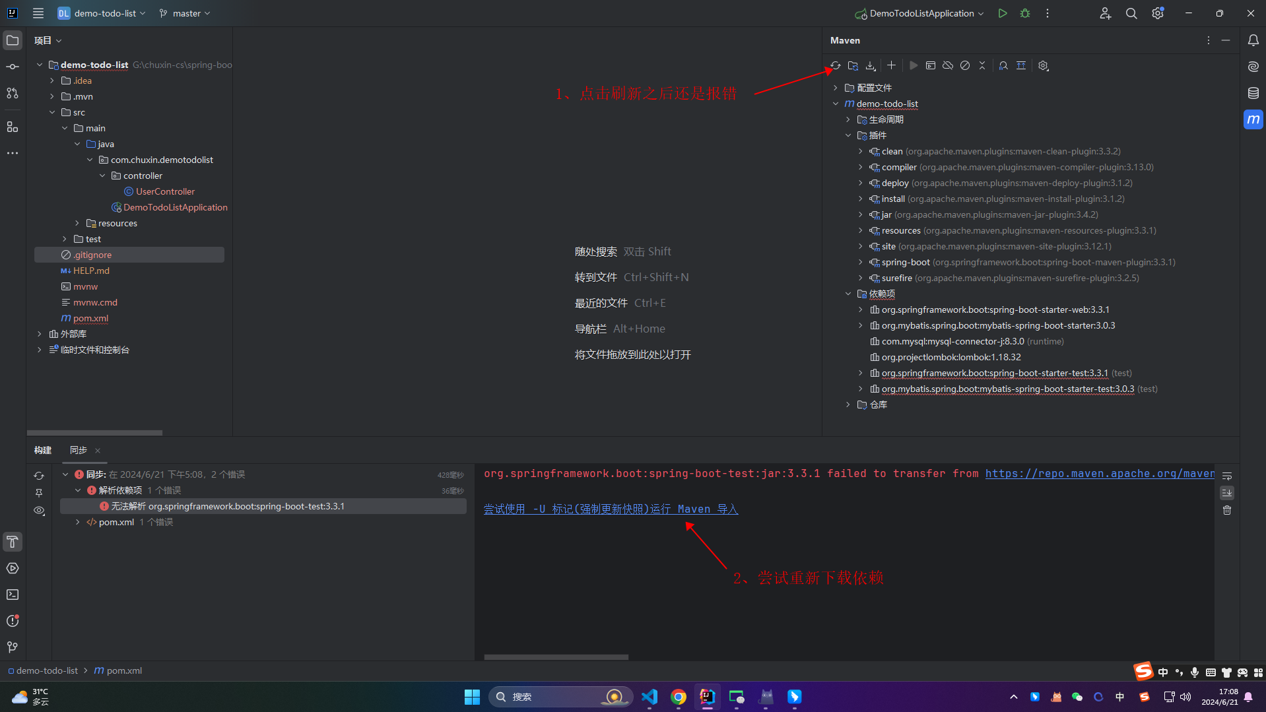Toggle Maven offline mode icon
Viewport: 1266px width, 712px height.
tap(948, 65)
